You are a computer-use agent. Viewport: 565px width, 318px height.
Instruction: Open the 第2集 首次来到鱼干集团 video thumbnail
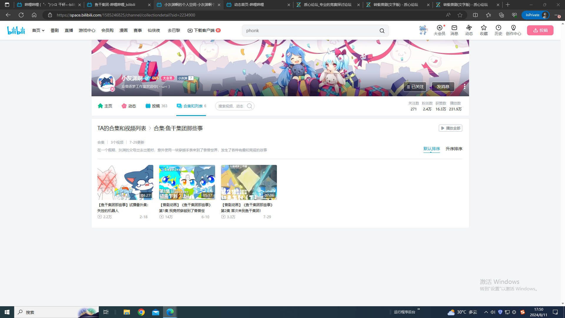pos(249,182)
